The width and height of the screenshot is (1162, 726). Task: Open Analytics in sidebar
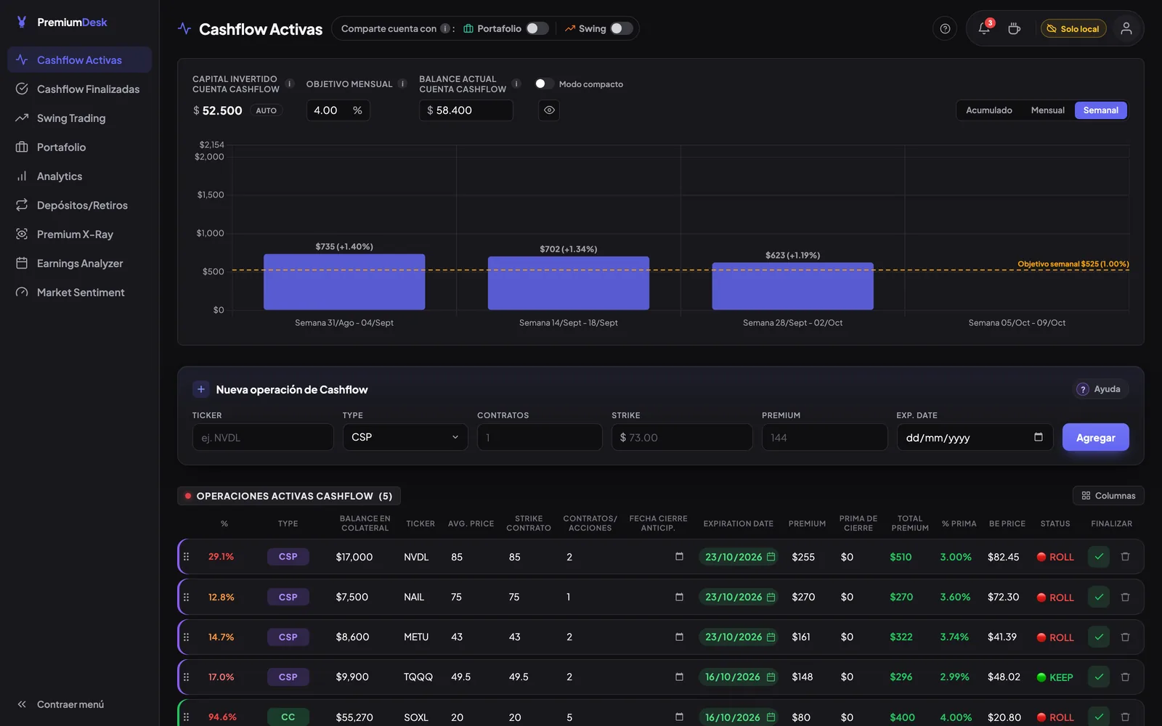(x=79, y=176)
